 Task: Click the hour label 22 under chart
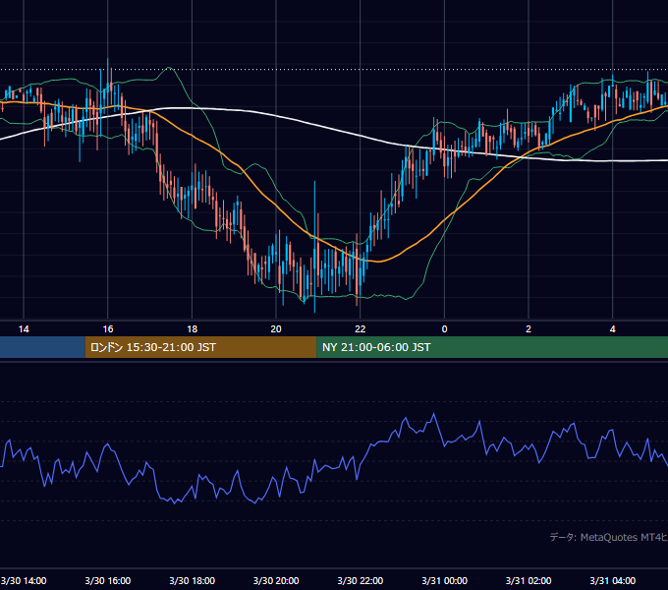[x=361, y=329]
